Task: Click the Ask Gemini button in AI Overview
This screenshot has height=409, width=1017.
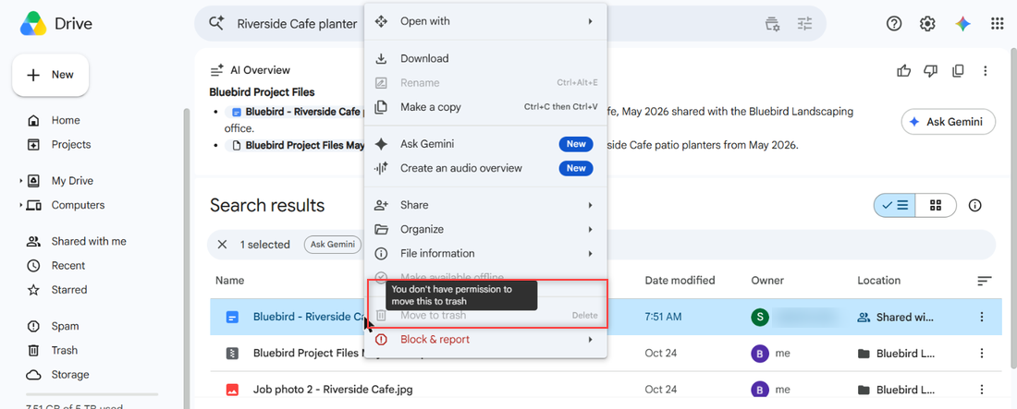Action: coord(949,122)
